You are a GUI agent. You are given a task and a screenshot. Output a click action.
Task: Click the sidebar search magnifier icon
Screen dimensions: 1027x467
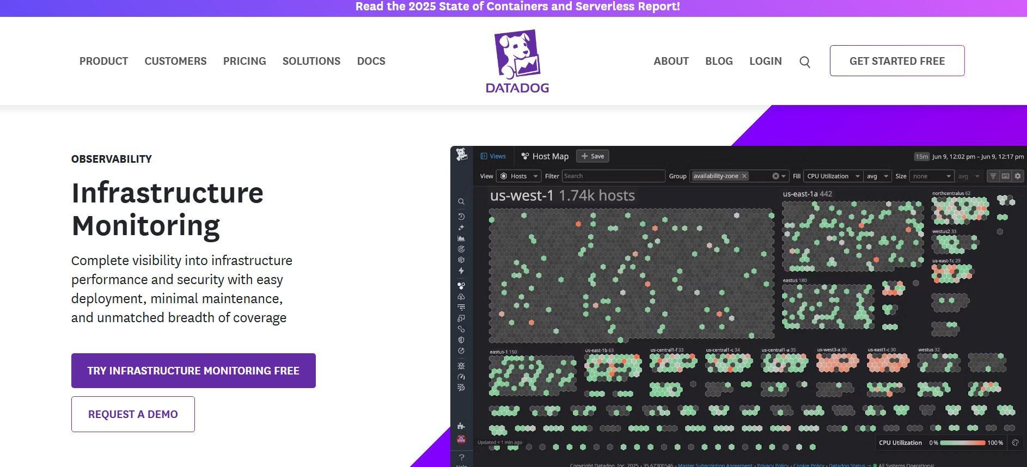461,202
